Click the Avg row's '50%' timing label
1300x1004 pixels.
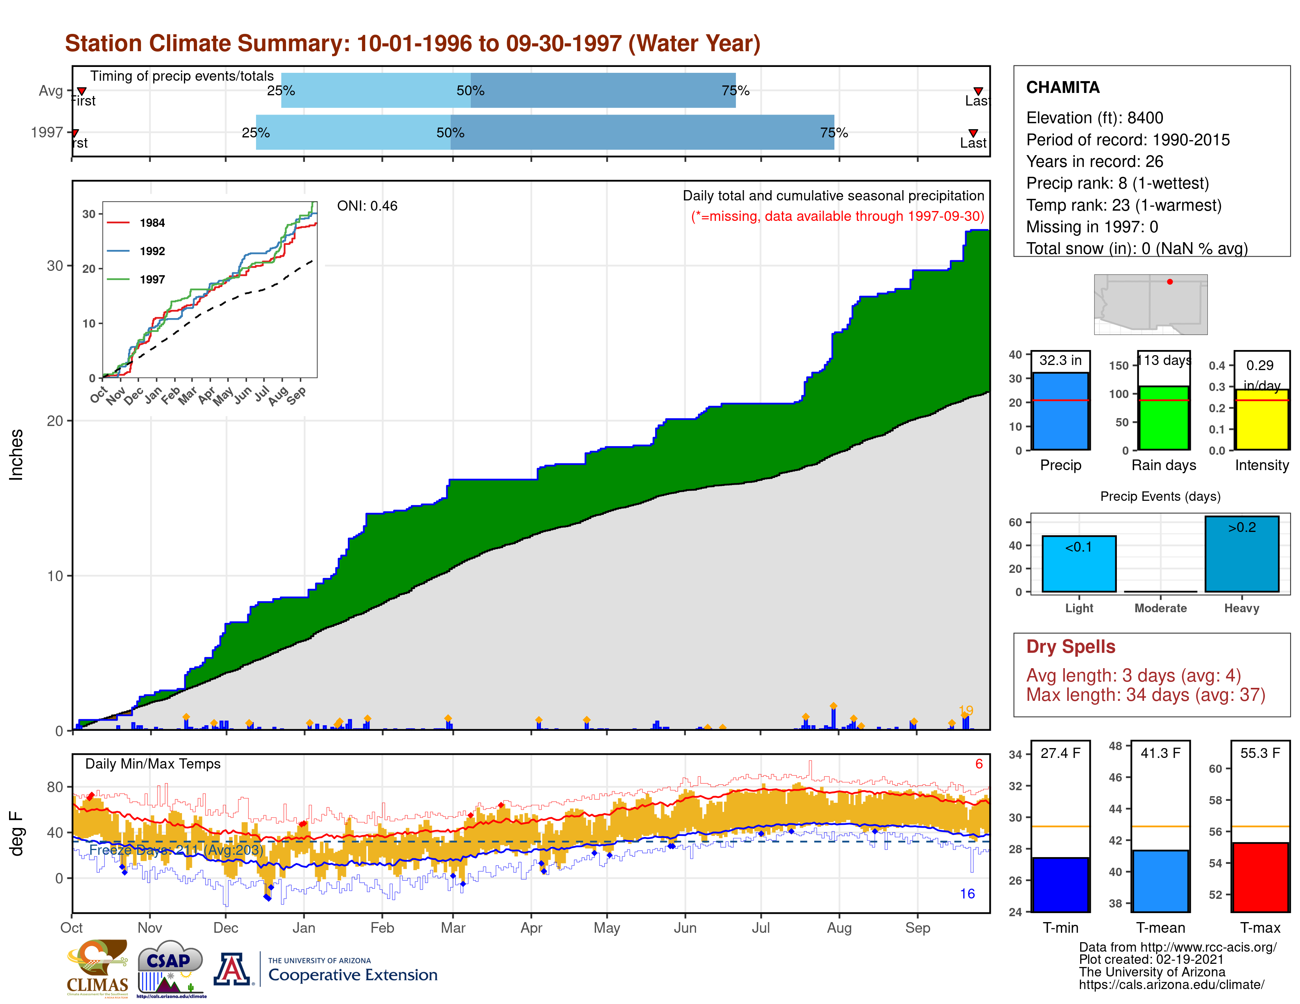click(470, 91)
